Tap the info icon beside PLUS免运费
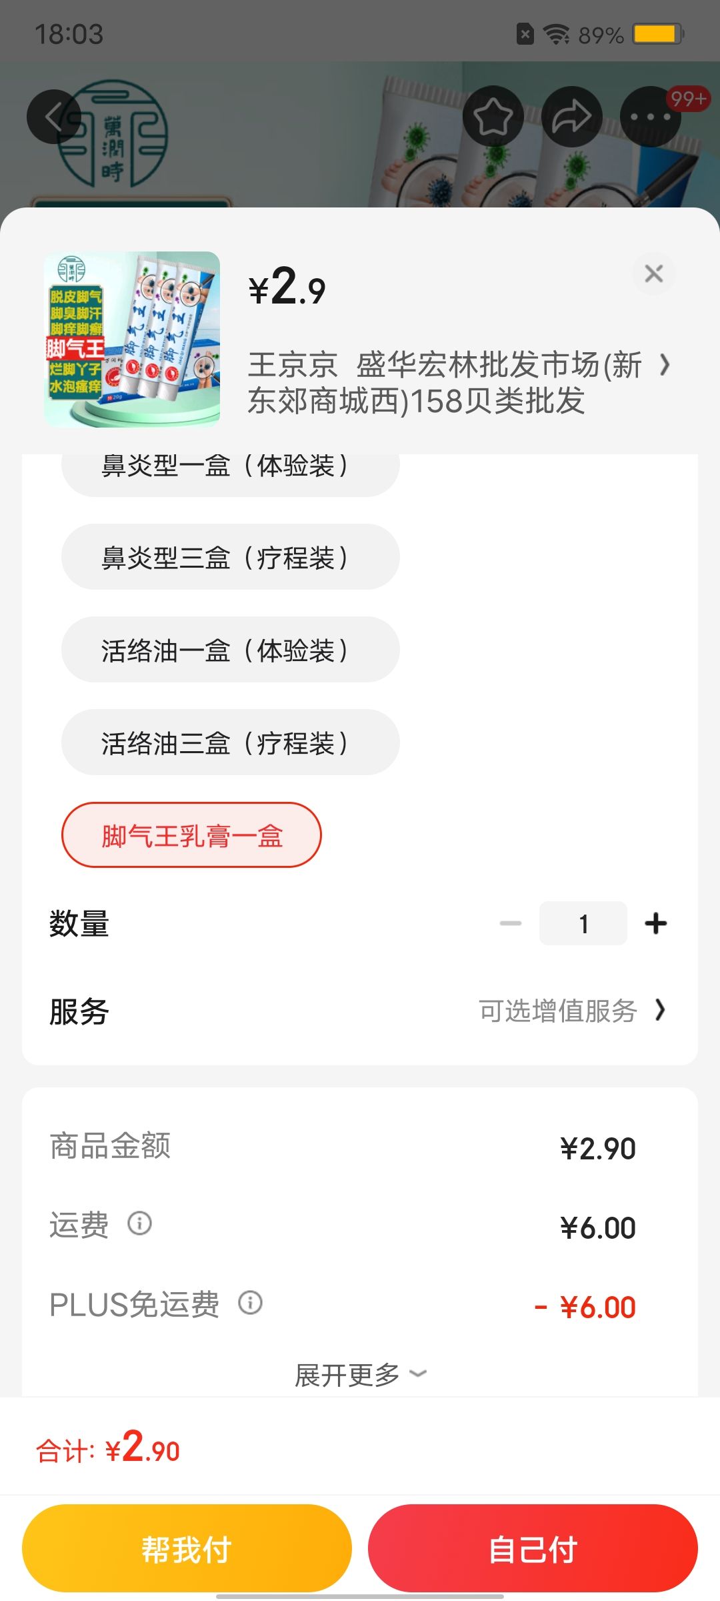Screen dimensions: 720x1601 [251, 1302]
